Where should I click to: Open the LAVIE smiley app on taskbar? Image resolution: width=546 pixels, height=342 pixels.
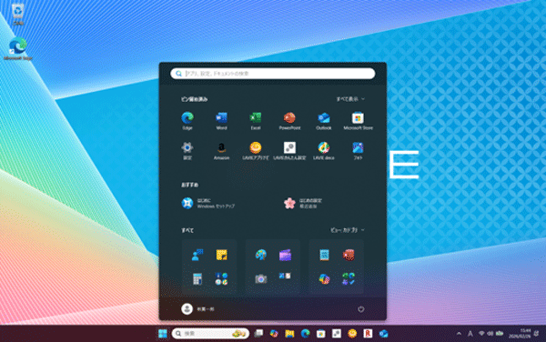coord(352,333)
